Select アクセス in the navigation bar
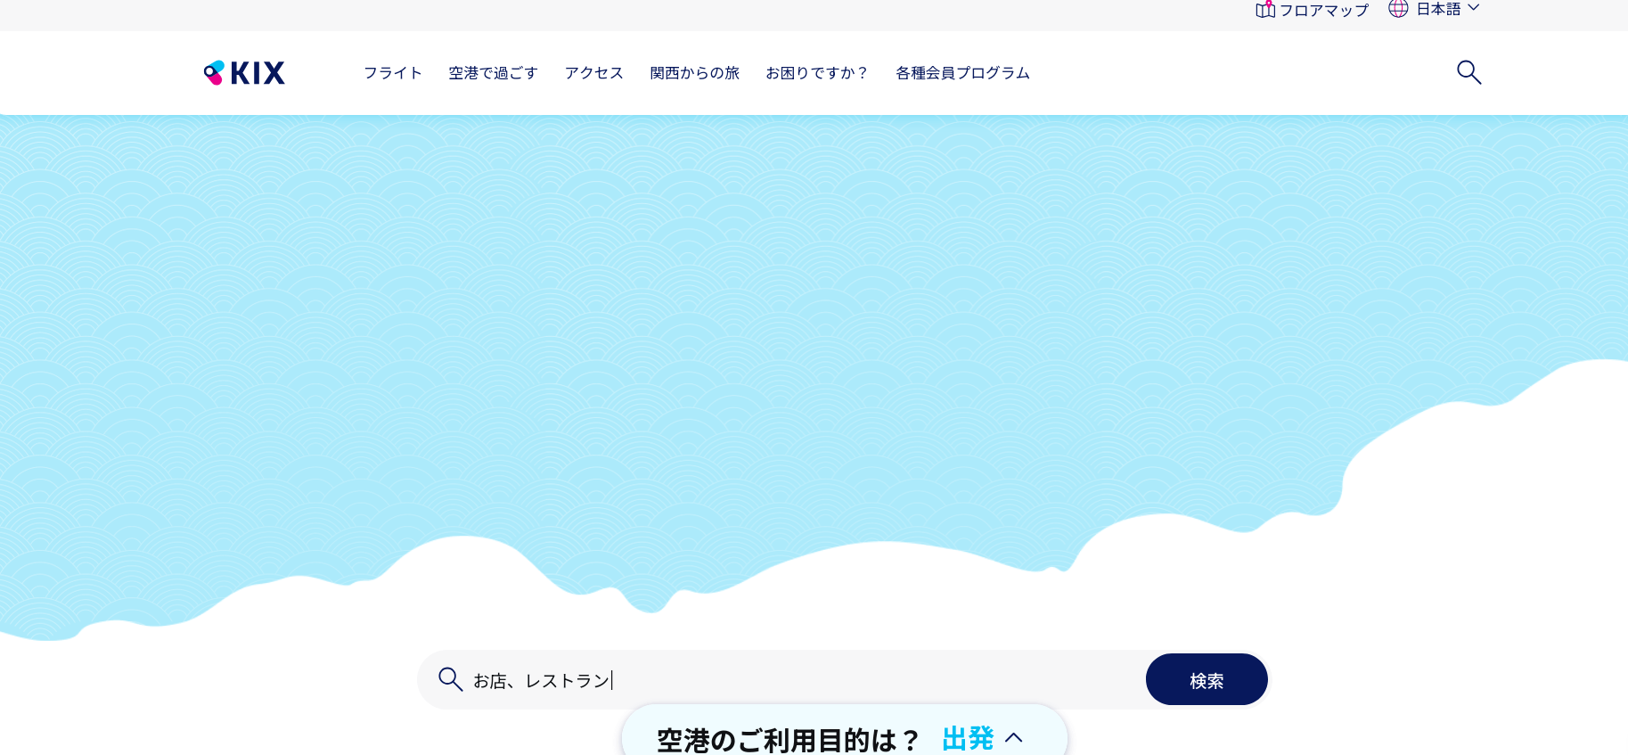This screenshot has height=755, width=1628. (593, 73)
